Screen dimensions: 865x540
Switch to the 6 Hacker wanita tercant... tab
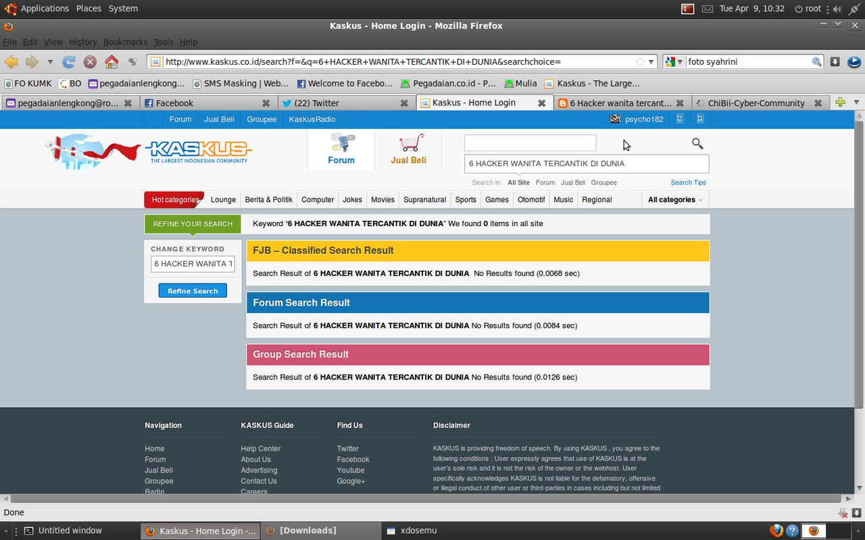pyautogui.click(x=620, y=103)
